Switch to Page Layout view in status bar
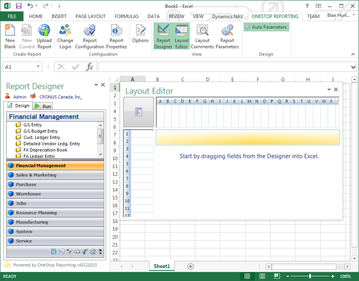The height and width of the screenshot is (281, 359). [262, 276]
